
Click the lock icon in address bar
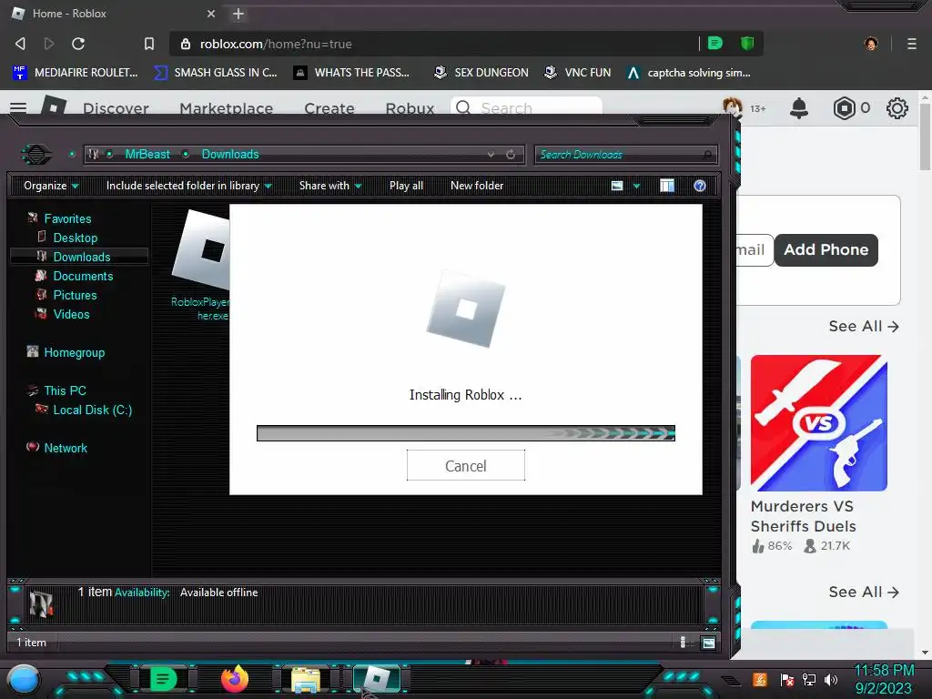(x=186, y=44)
